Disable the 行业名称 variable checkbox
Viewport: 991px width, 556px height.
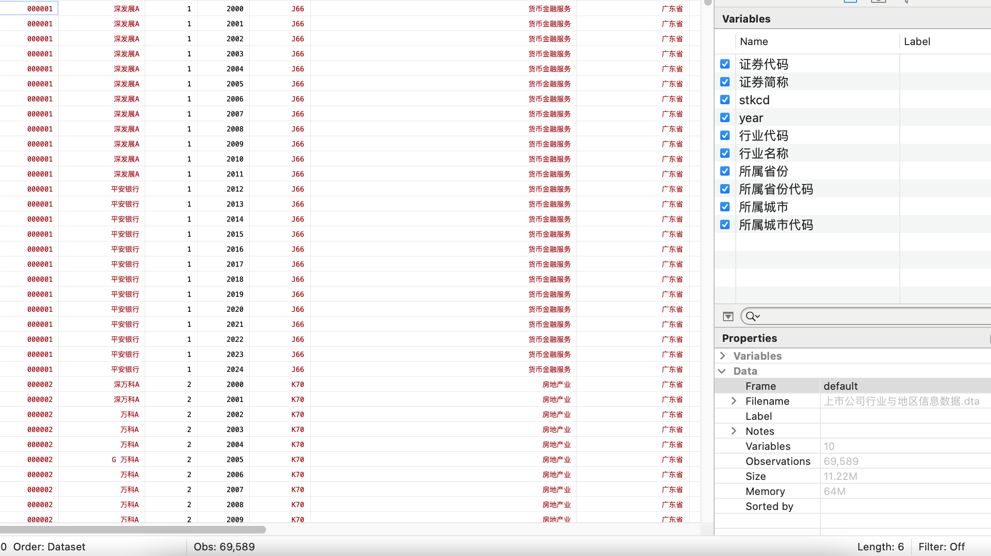pos(725,153)
